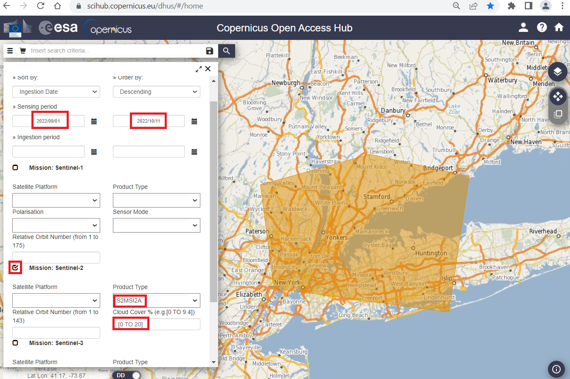The image size is (570, 379).
Task: Open the S2MSI2A Product Type dropdown
Action: click(x=156, y=300)
